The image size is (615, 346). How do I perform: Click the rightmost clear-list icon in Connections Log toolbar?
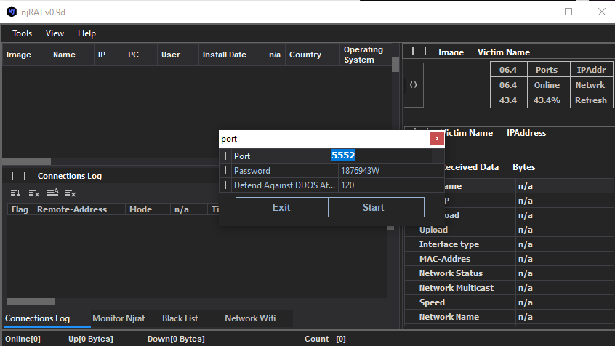[x=71, y=193]
